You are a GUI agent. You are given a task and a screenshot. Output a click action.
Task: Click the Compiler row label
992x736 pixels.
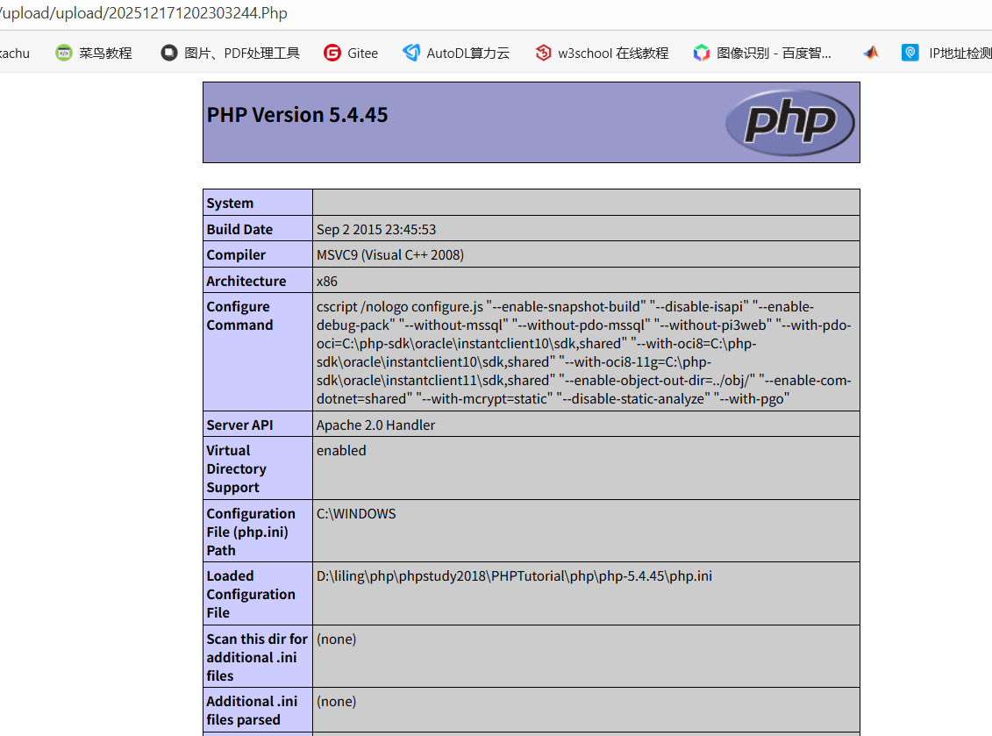point(236,254)
